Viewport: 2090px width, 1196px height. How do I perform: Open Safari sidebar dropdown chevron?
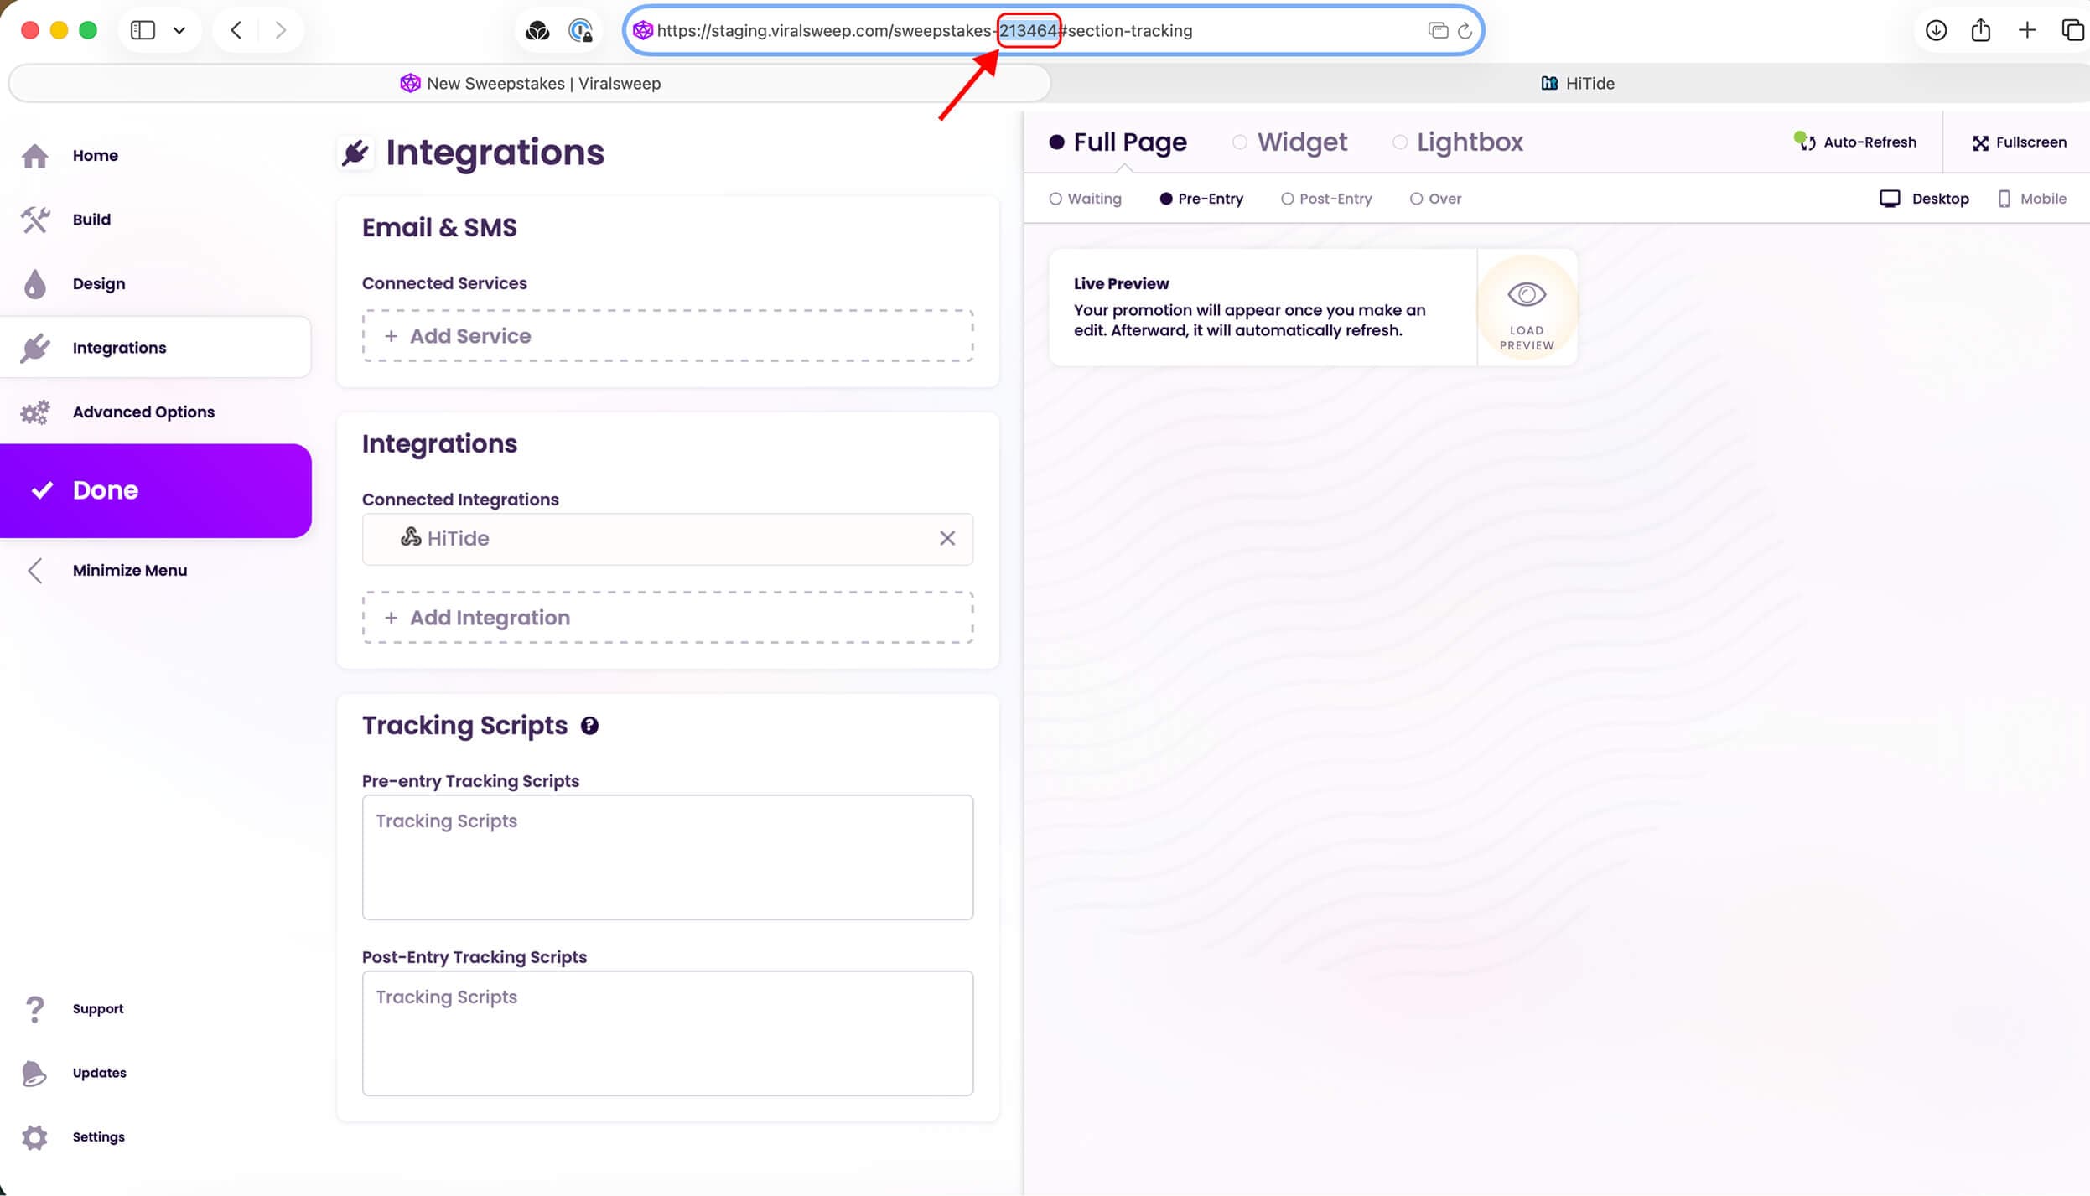pyautogui.click(x=179, y=31)
